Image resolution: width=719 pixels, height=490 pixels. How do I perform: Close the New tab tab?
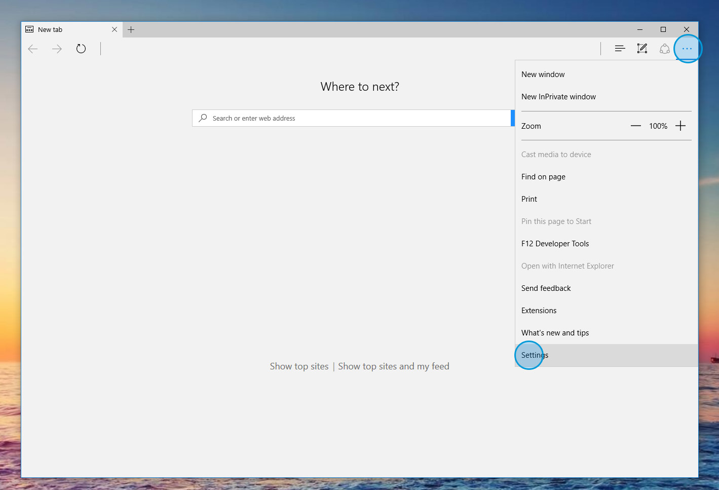pyautogui.click(x=115, y=29)
